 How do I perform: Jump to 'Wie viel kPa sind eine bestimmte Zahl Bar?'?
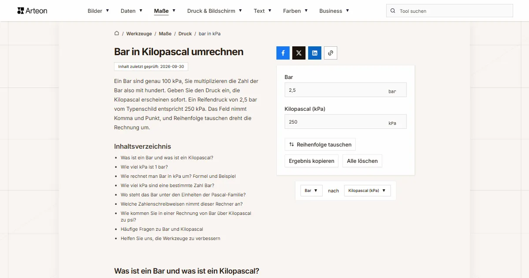(x=168, y=185)
